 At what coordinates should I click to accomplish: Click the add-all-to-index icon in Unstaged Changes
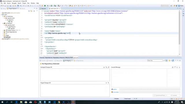[x=106, y=67]
